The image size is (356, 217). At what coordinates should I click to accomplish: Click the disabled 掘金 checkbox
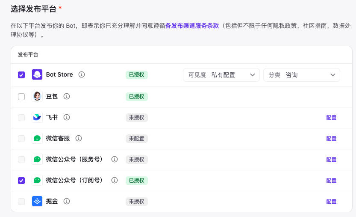pyautogui.click(x=21, y=202)
